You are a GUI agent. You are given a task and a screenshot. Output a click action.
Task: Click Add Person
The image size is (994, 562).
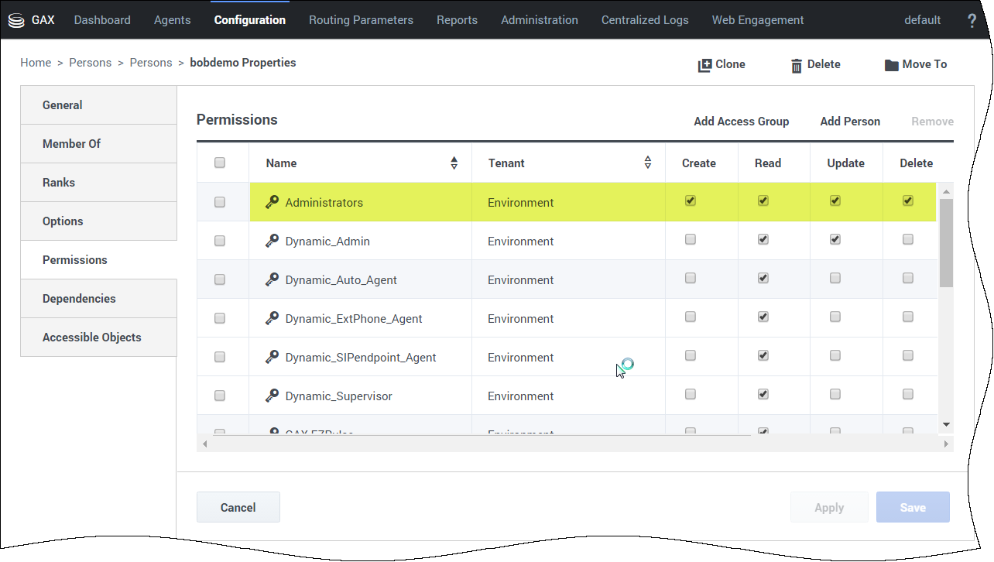[x=850, y=122]
